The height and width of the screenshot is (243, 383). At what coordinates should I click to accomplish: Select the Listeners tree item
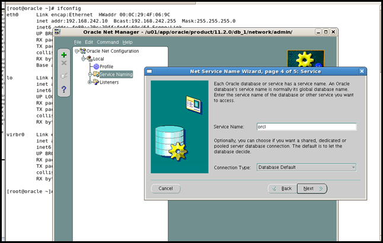pos(109,82)
